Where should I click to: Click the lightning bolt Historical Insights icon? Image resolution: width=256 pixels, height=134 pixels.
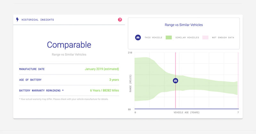(17, 19)
